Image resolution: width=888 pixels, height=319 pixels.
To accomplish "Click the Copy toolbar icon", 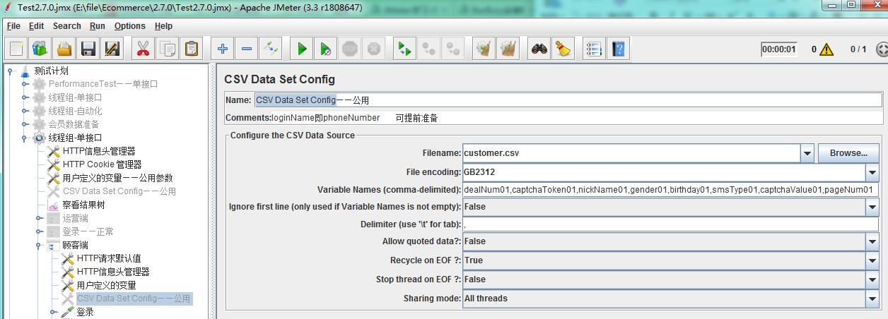I will (168, 49).
